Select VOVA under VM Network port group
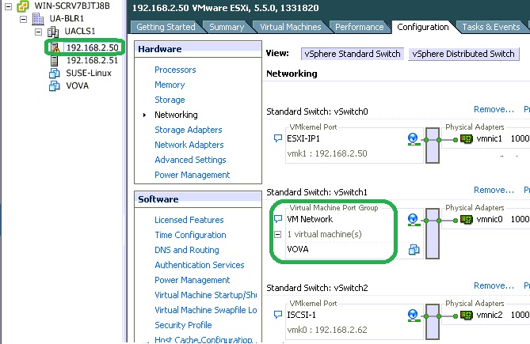Viewport: 530px width, 344px height. (x=298, y=249)
